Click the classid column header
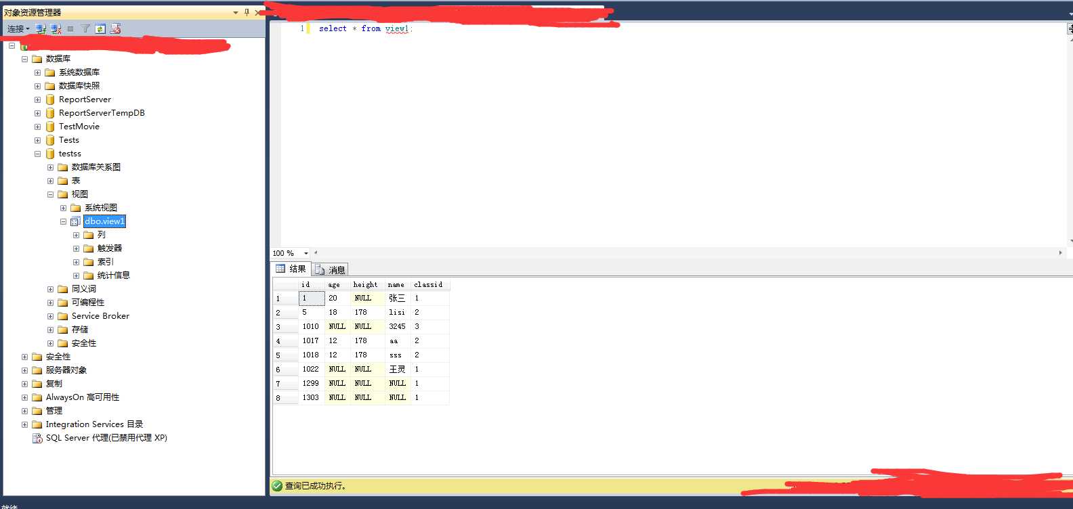Image resolution: width=1073 pixels, height=509 pixels. pos(429,284)
